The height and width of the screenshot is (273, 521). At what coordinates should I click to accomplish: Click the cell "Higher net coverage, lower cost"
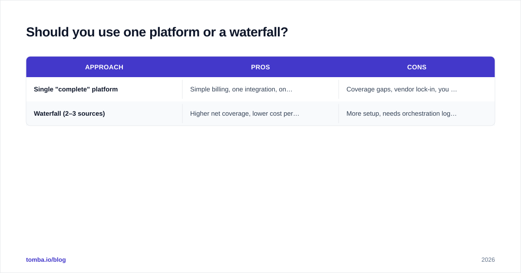[x=260, y=114]
